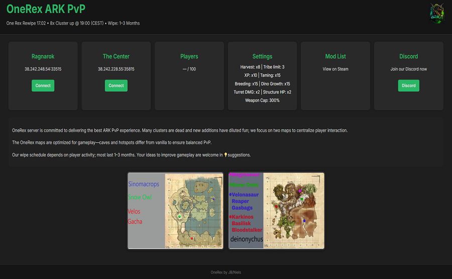Screen dimensions: 452x279
Task: Open the suggestions channel link
Action: pyautogui.click(x=239, y=155)
